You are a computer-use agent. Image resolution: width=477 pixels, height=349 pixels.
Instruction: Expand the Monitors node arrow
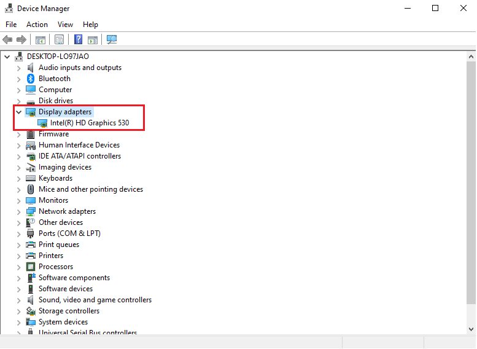(x=19, y=201)
